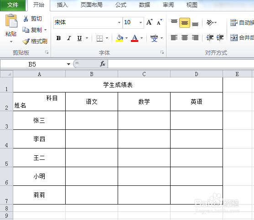Viewport: 254px width, 220px height.
Task: Click the Paste clipboard icon
Action: pyautogui.click(x=11, y=21)
